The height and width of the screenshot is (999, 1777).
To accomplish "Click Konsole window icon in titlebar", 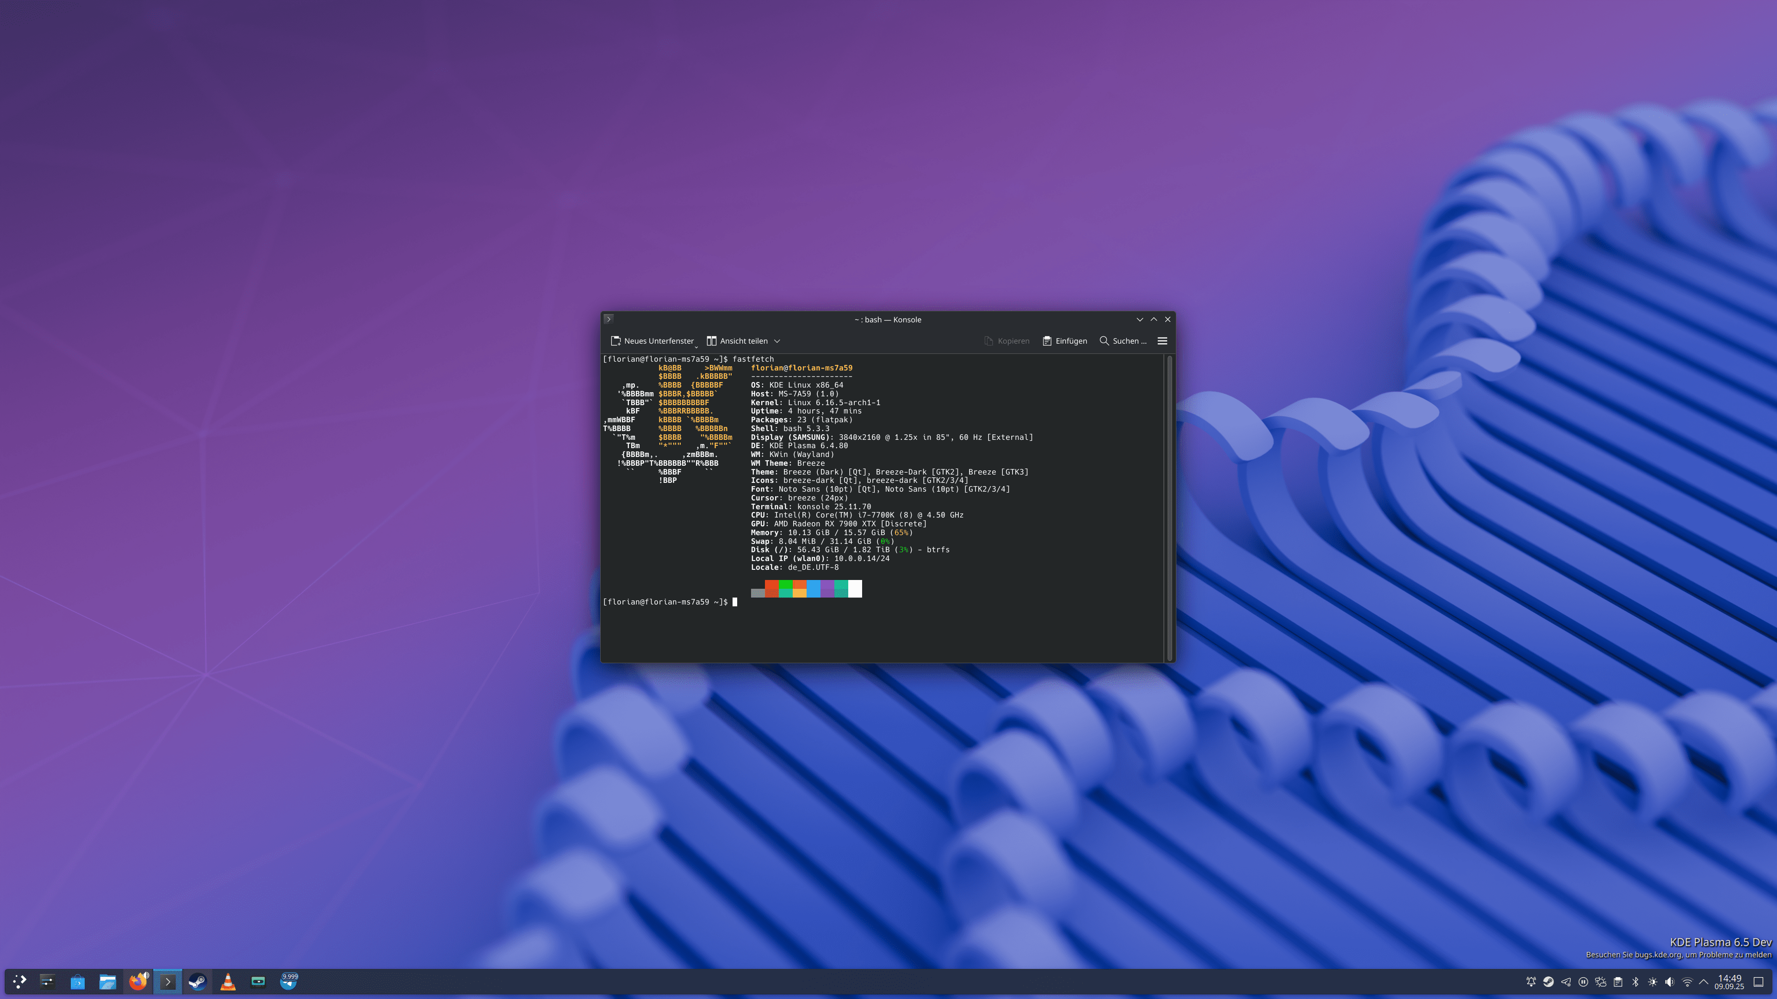I will 608,319.
